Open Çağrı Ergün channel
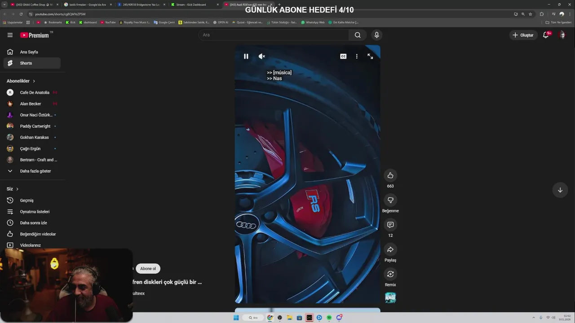Screen dimensions: 575x323 point(32,148)
